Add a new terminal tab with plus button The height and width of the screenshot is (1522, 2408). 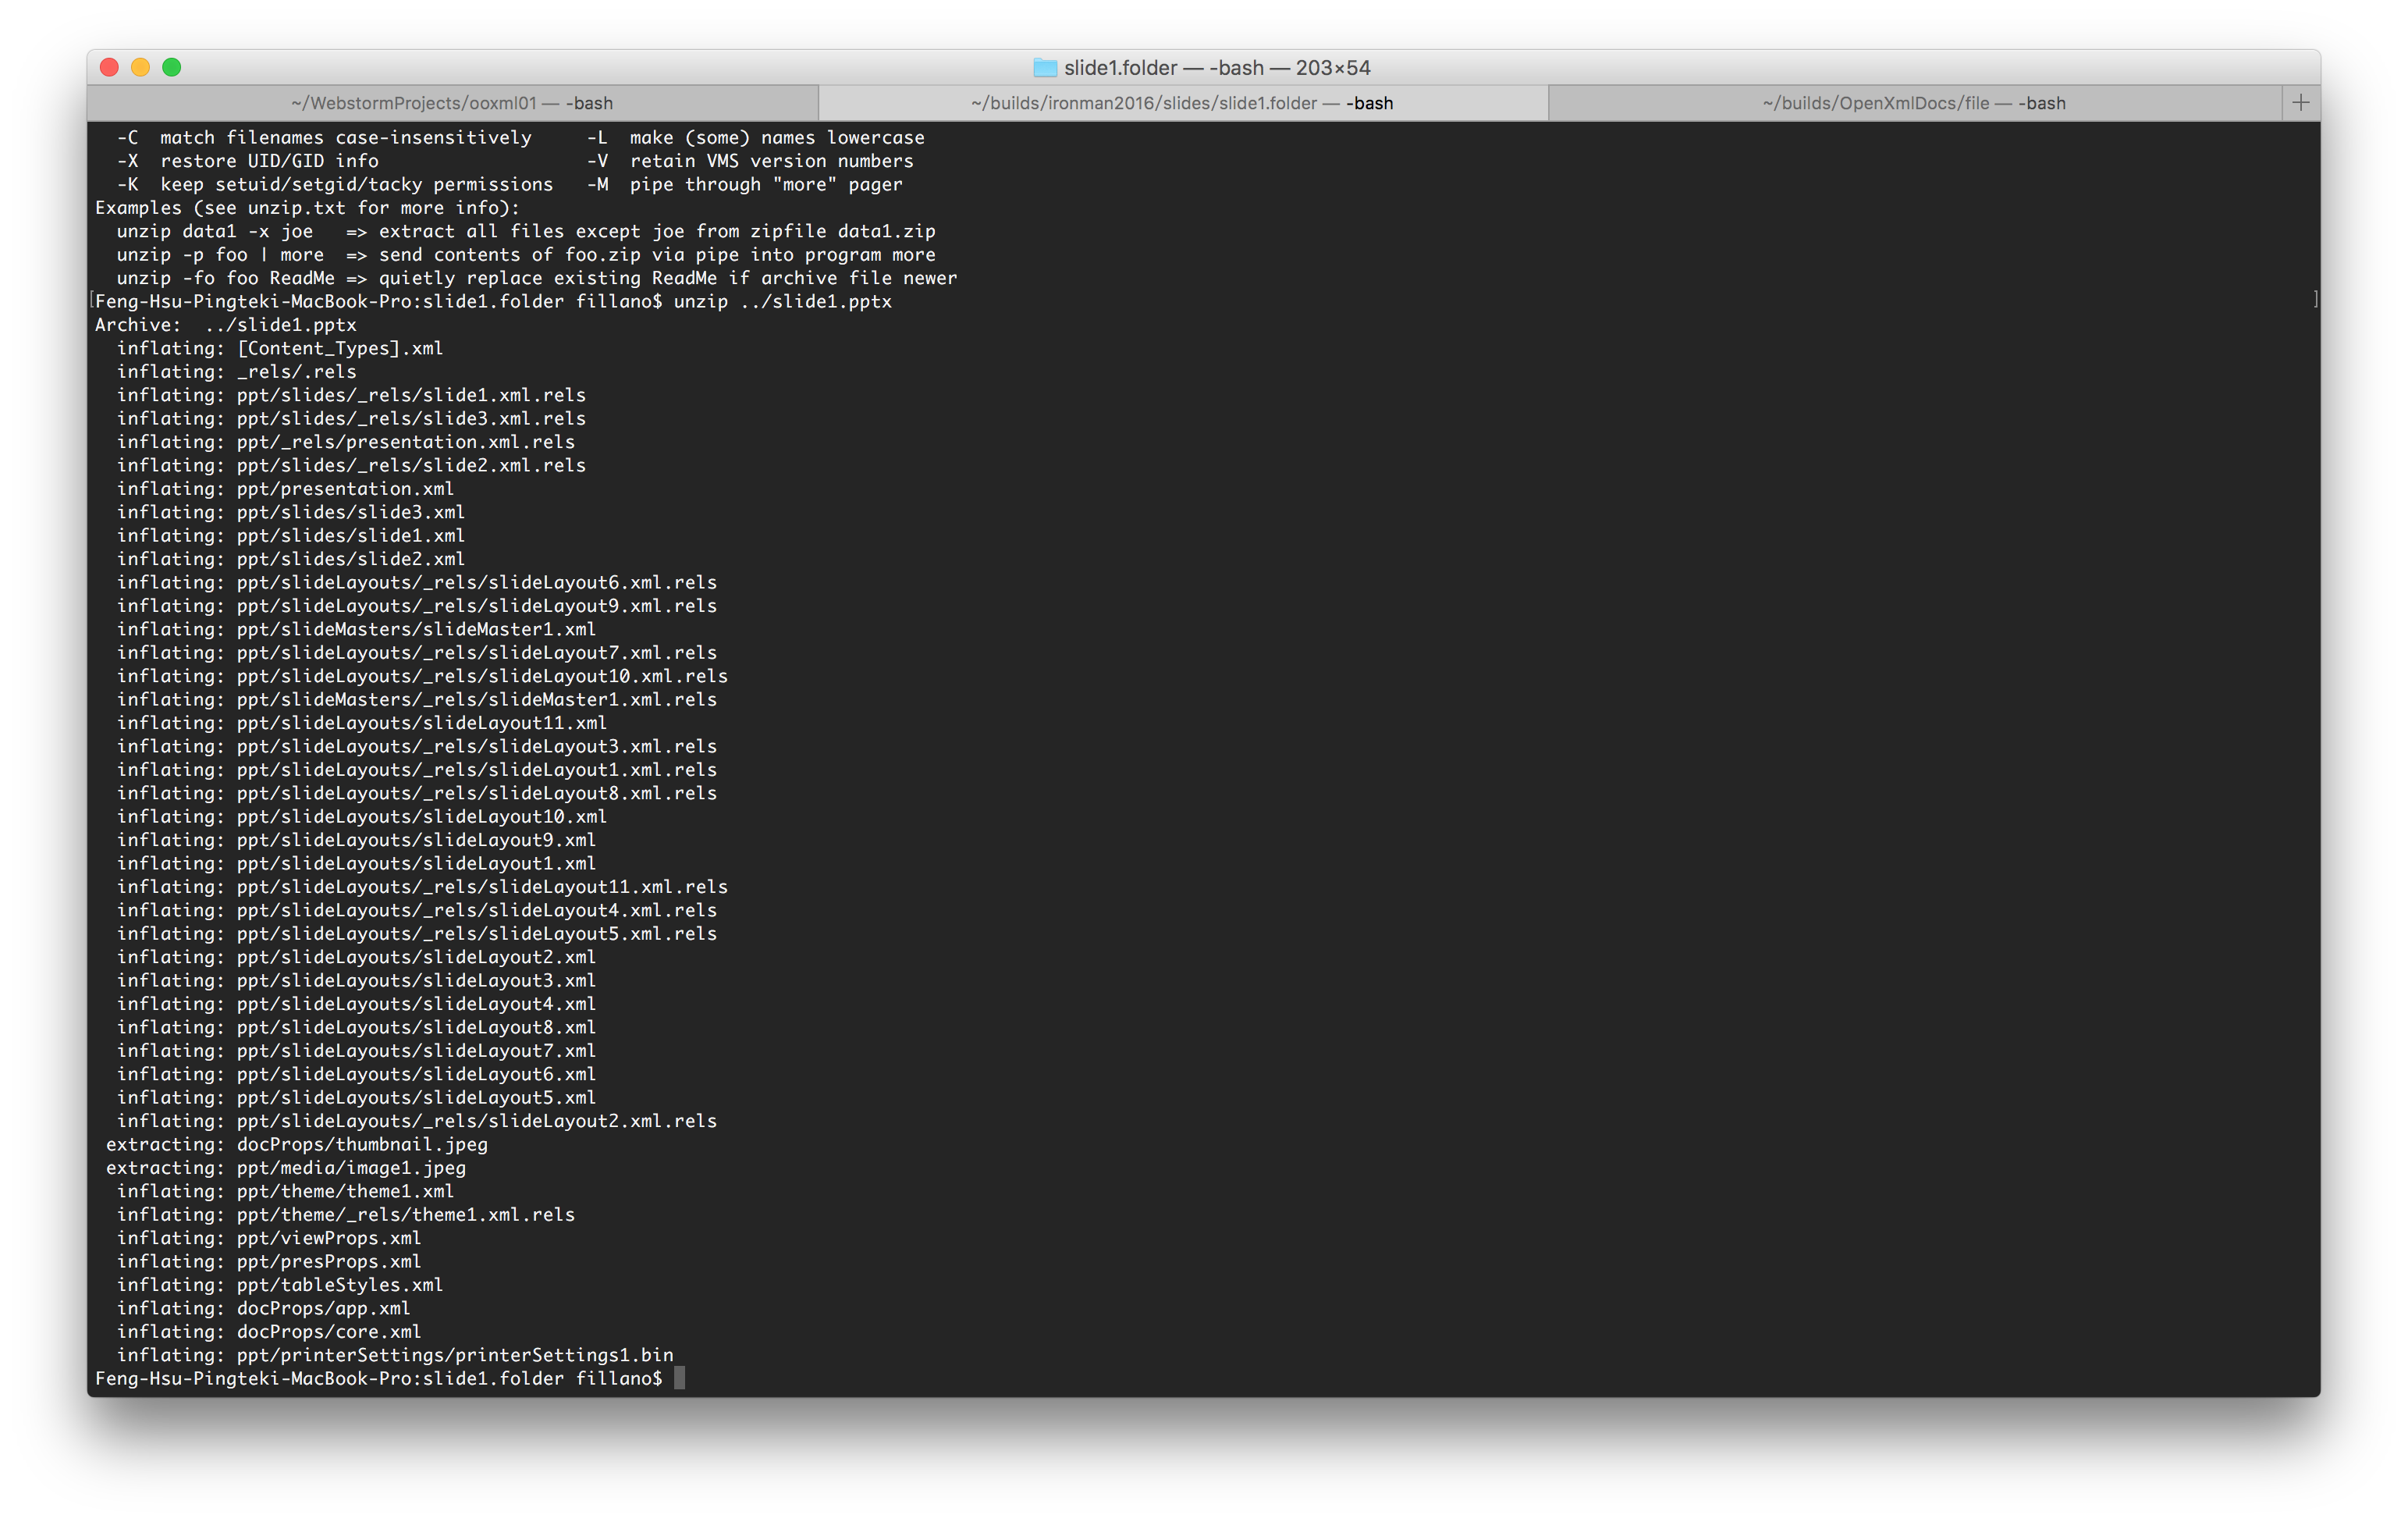point(2300,102)
